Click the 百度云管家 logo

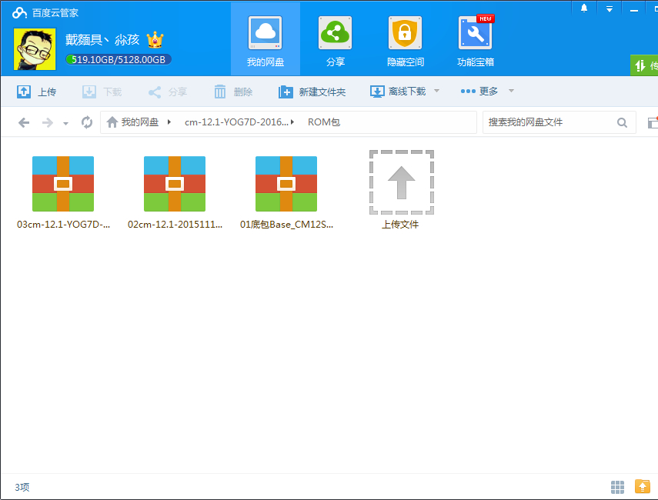click(45, 12)
